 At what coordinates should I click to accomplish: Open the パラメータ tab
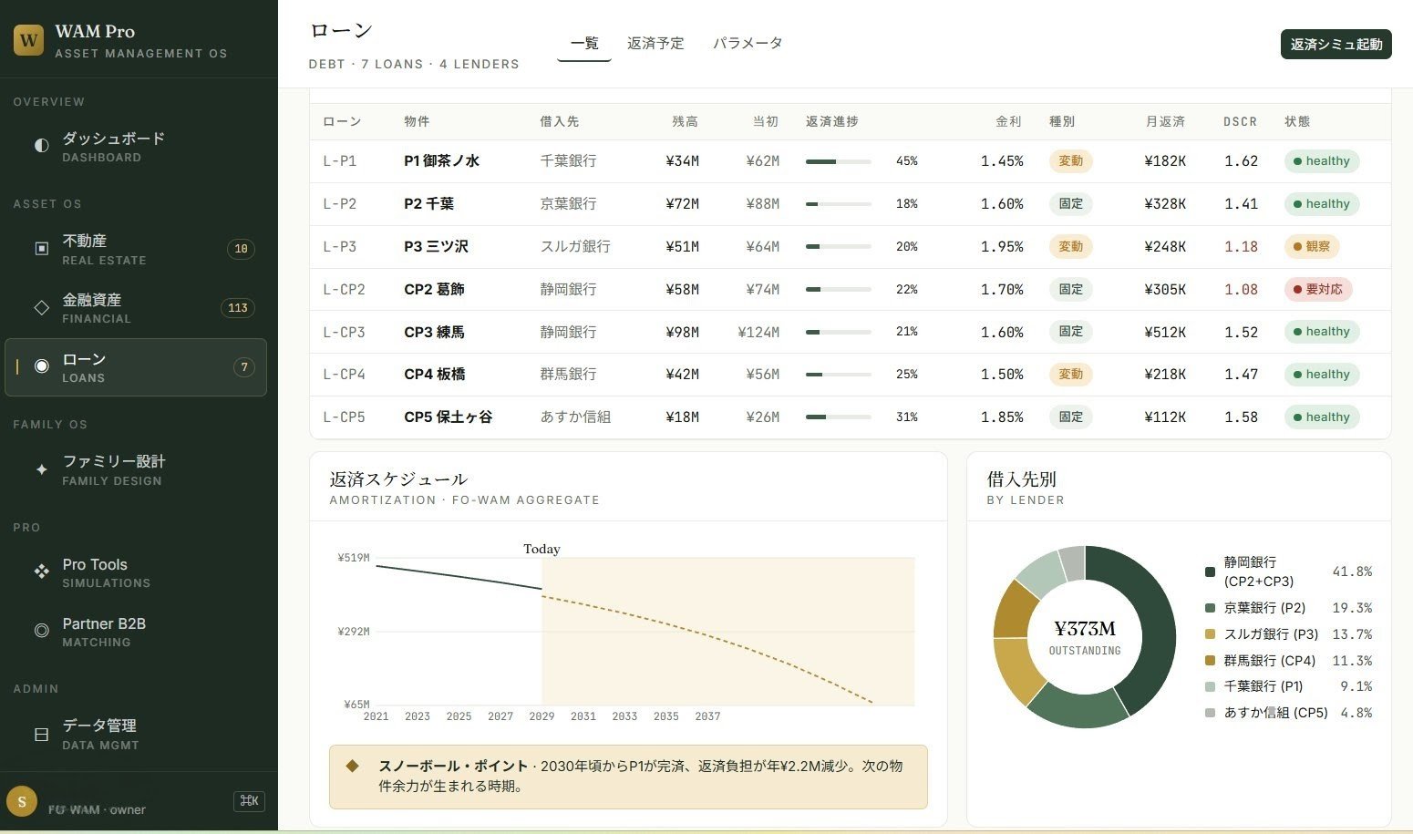coord(748,43)
